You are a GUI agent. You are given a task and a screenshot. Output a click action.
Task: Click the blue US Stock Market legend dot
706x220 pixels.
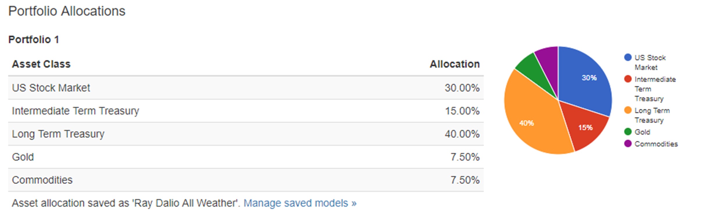click(628, 57)
